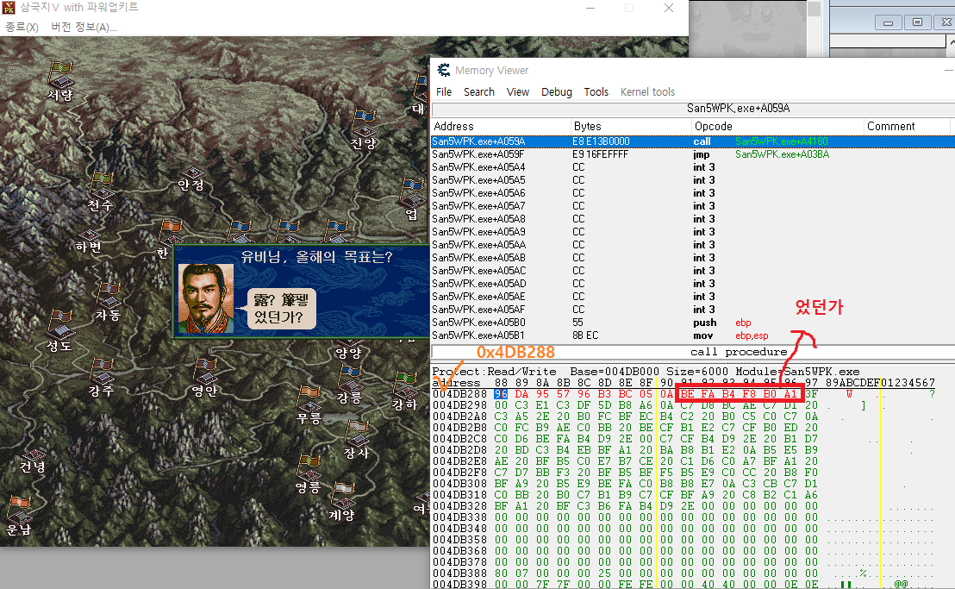Select disassembler row San5WPK.exe+A059F jmp

693,154
